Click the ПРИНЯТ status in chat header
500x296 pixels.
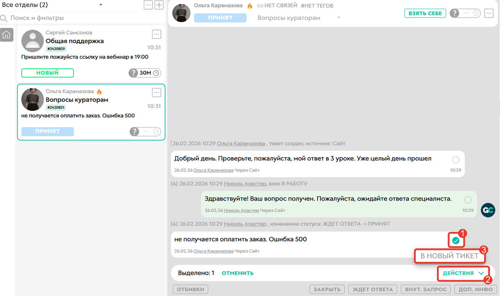coord(220,18)
